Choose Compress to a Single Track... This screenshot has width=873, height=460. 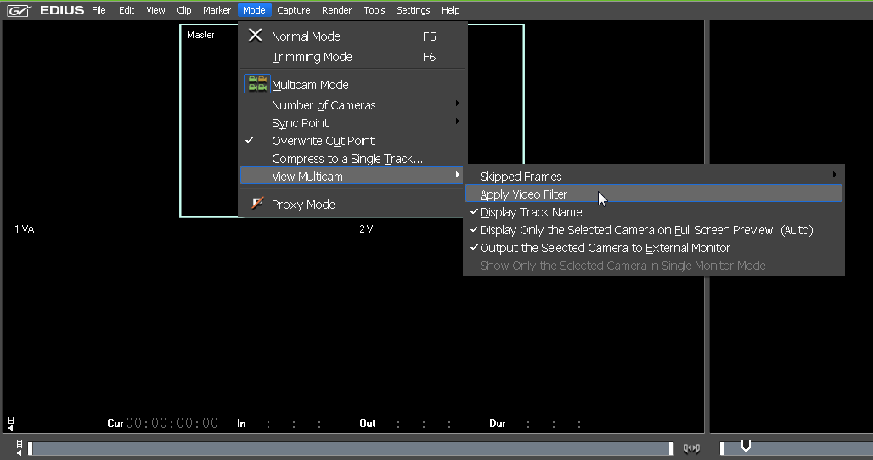point(346,159)
